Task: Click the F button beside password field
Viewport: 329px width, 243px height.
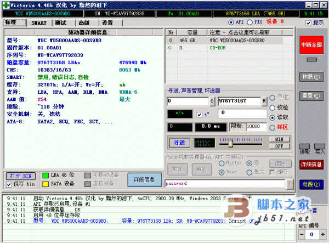Action: click(290, 184)
